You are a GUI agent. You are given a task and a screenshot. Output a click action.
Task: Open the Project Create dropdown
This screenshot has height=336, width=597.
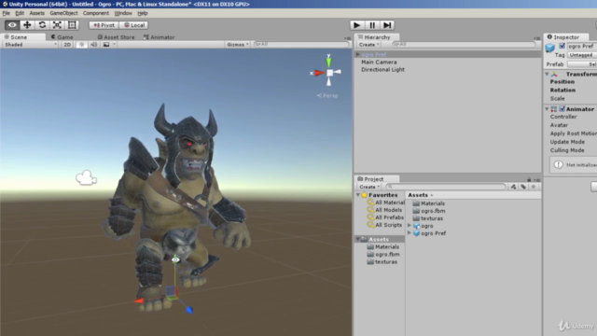click(369, 187)
